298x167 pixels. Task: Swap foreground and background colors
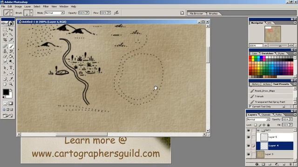[x=11, y=90]
